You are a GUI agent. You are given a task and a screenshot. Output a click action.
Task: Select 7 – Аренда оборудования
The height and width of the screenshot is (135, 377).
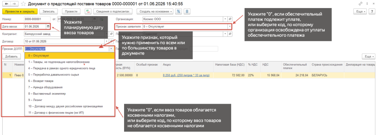70,87
